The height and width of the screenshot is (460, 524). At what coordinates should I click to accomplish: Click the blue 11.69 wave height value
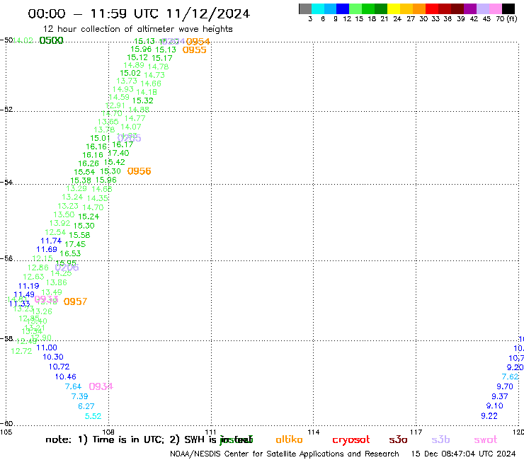pos(47,249)
